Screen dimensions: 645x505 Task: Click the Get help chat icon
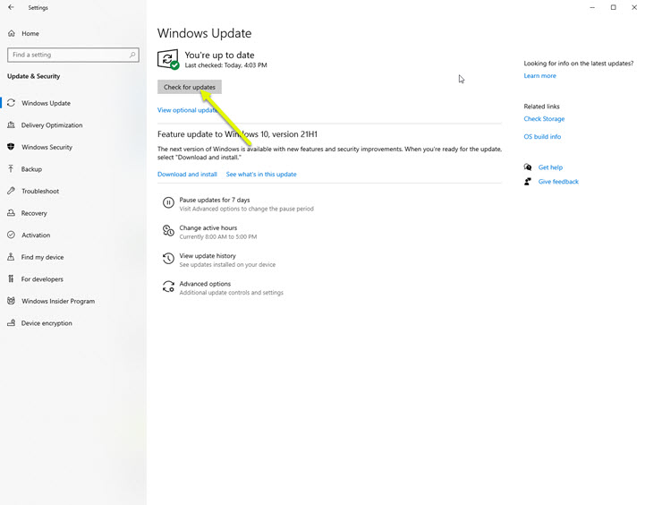(528, 167)
